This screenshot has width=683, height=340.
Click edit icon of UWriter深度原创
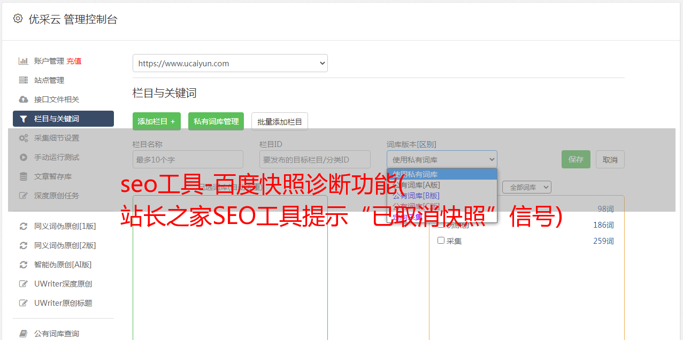(24, 284)
